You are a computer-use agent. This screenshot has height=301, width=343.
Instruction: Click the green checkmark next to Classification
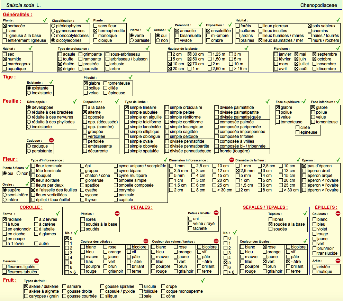[x=88, y=20]
